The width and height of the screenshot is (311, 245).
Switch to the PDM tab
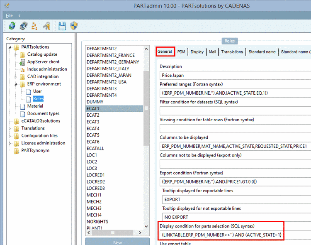pyautogui.click(x=181, y=52)
